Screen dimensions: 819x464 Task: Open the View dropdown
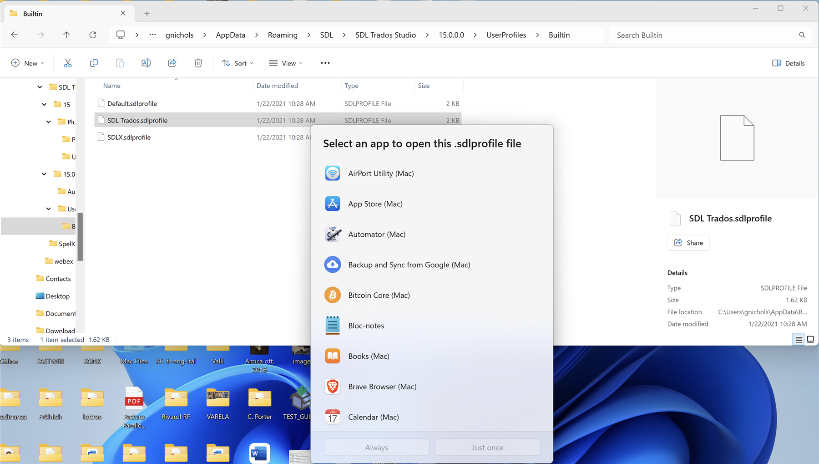[286, 63]
